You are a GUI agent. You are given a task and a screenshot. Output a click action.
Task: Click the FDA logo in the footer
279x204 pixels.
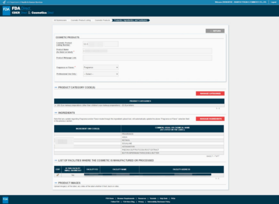5,199
